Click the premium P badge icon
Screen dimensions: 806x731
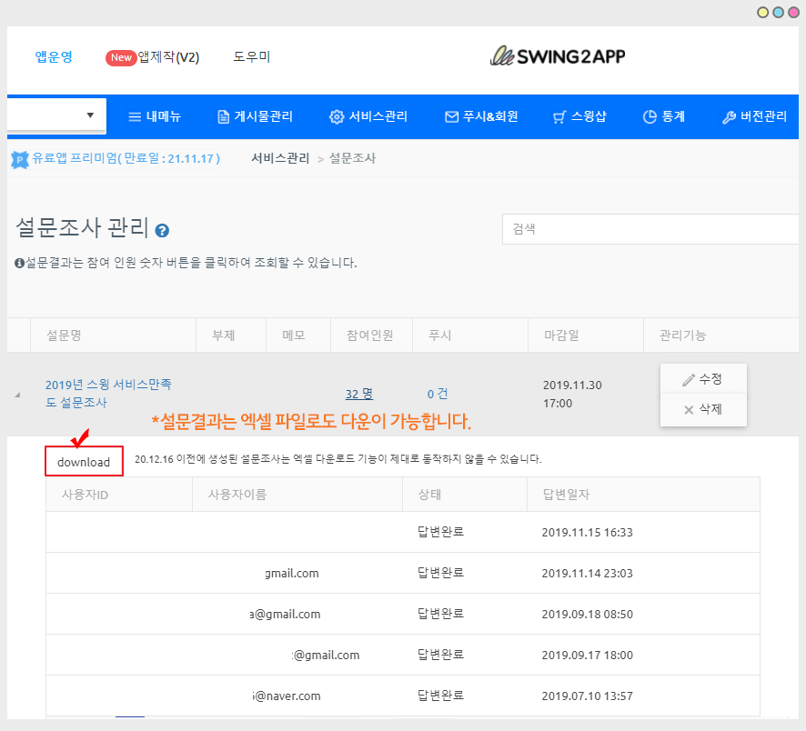[19, 159]
